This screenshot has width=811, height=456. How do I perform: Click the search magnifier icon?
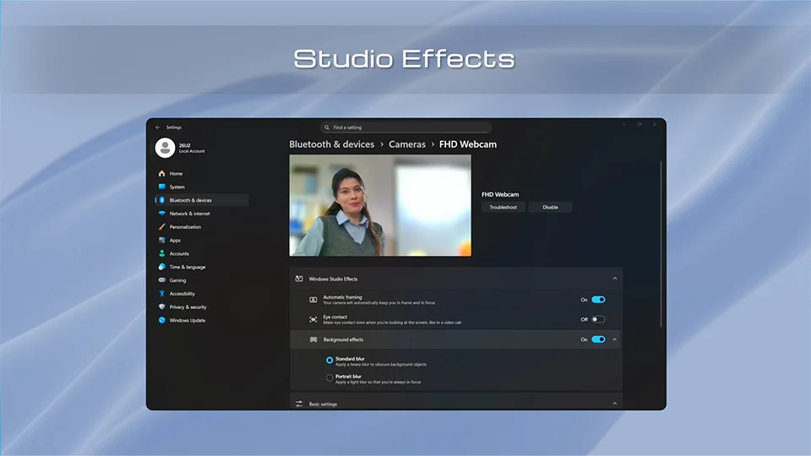(327, 128)
